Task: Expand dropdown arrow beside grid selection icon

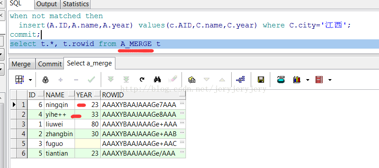Action: point(31,80)
